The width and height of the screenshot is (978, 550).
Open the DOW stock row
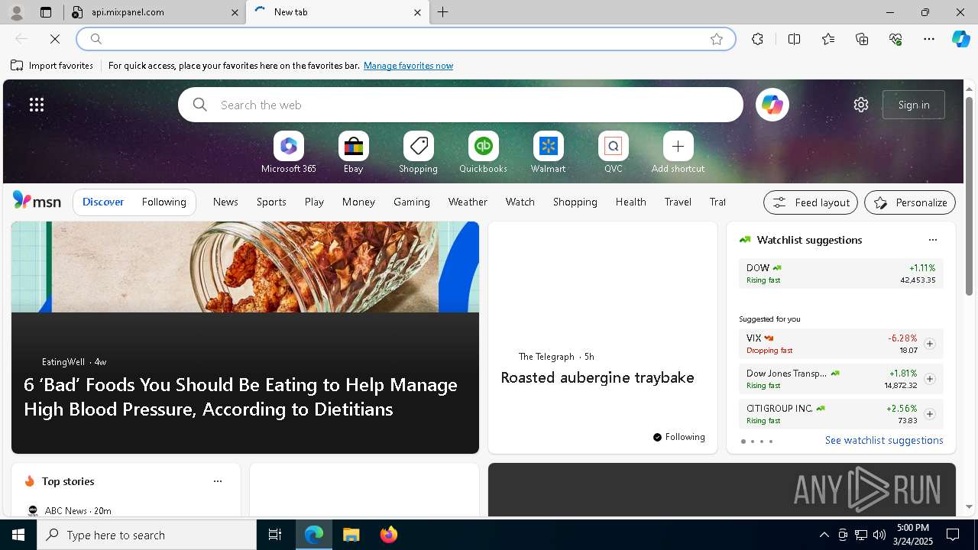point(840,273)
